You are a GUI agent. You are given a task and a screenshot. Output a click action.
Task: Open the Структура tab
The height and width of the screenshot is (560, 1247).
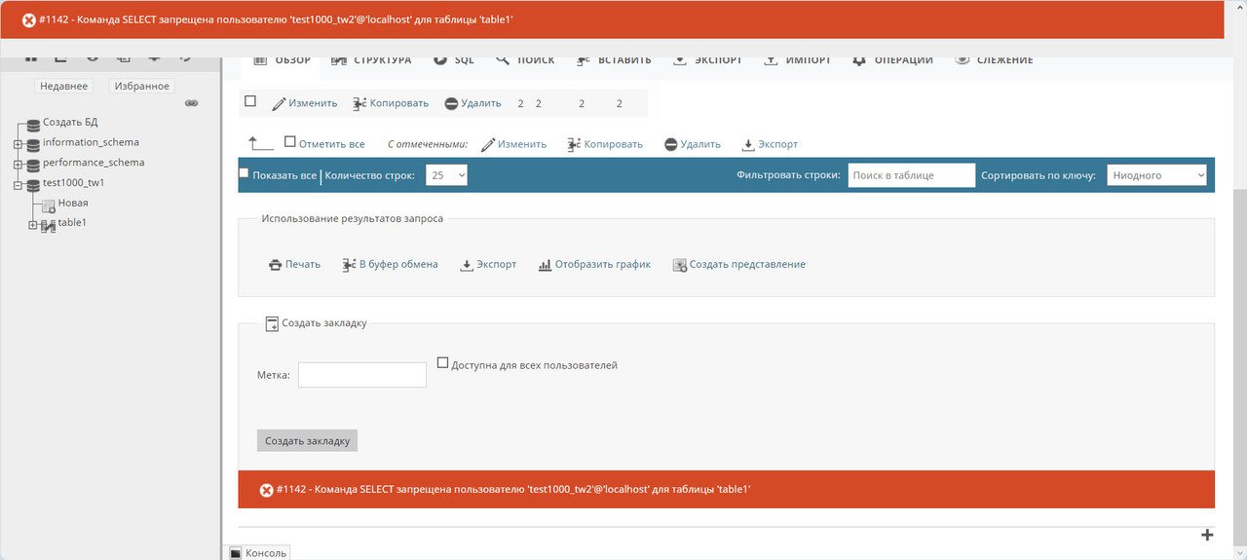(x=371, y=59)
